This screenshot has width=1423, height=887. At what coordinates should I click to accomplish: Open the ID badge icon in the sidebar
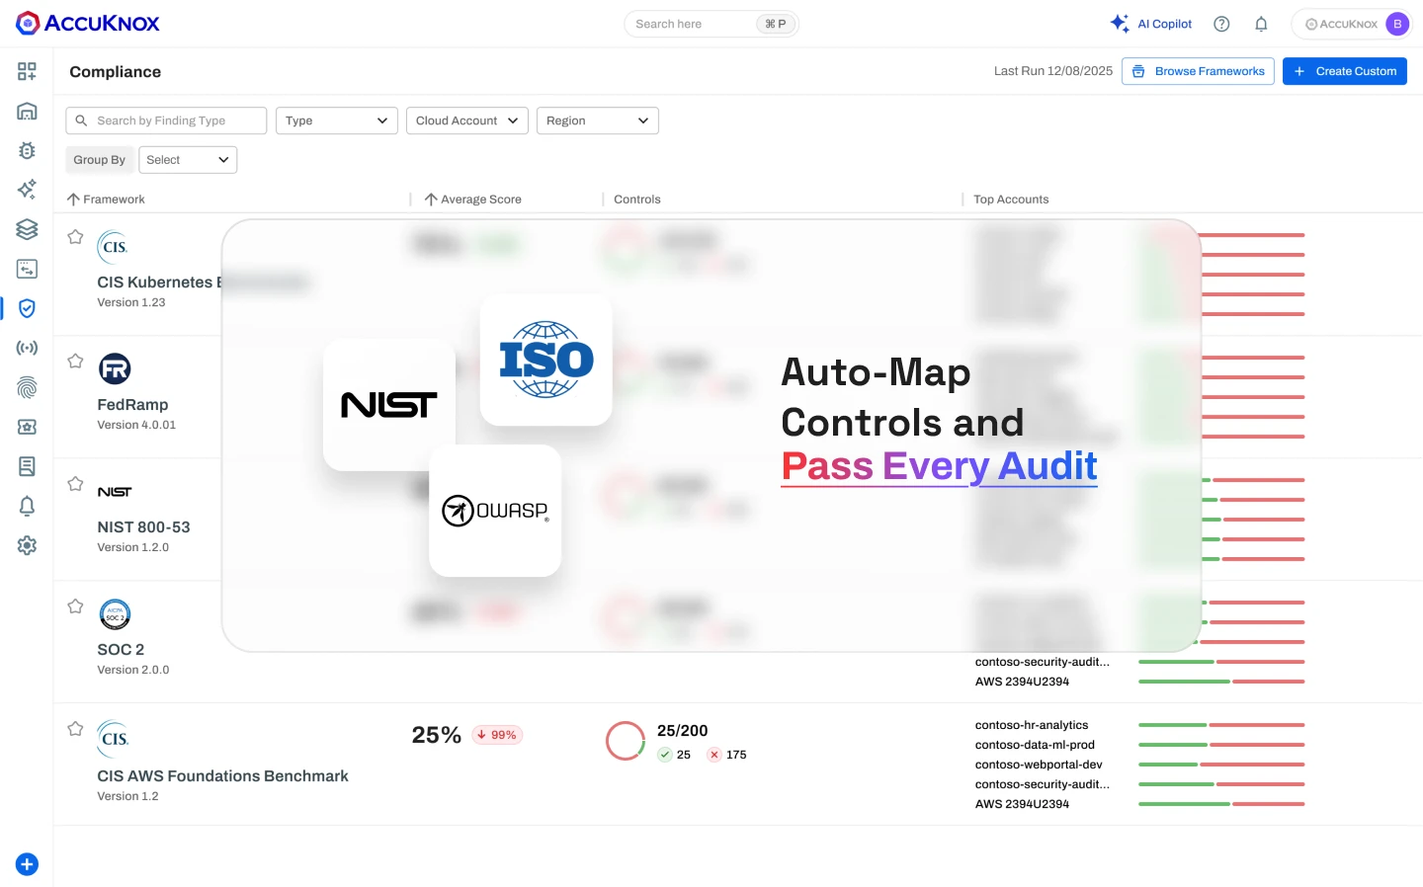27,427
